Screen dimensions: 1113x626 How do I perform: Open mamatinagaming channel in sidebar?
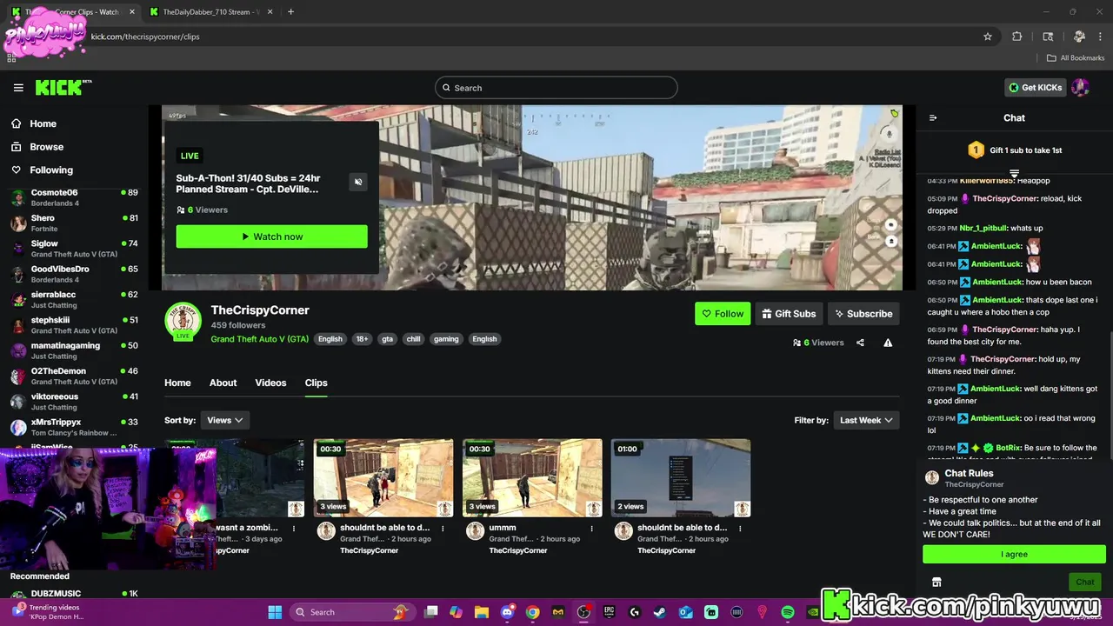74,350
